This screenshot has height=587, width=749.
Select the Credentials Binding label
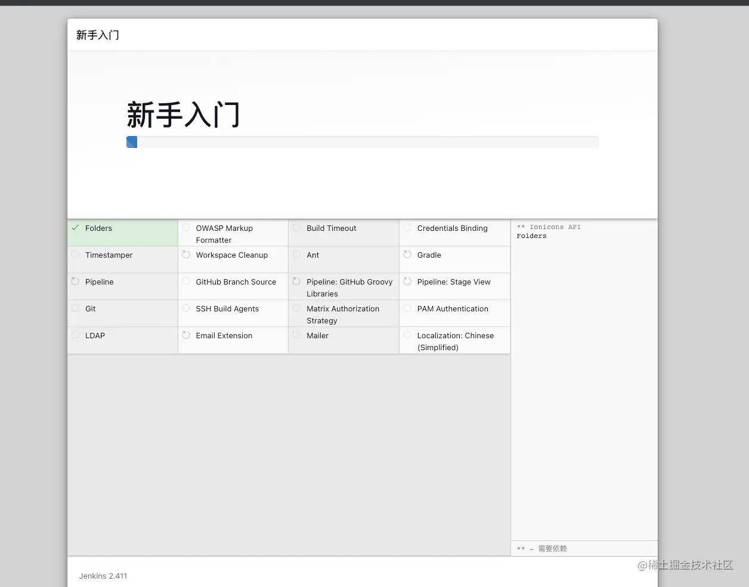point(452,228)
